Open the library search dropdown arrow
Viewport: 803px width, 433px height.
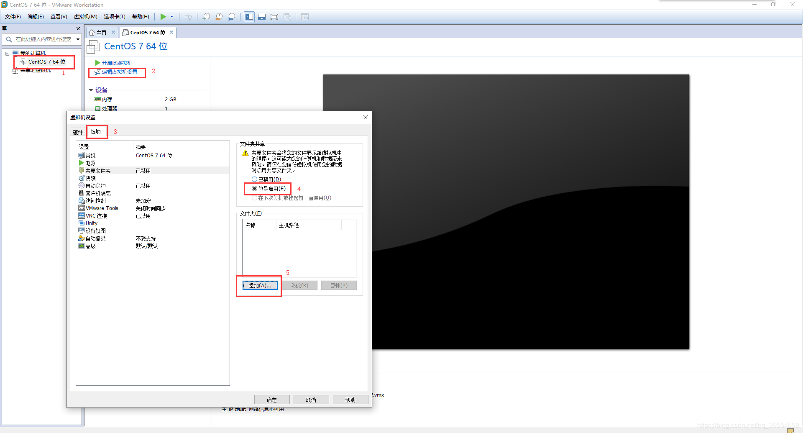(78, 39)
